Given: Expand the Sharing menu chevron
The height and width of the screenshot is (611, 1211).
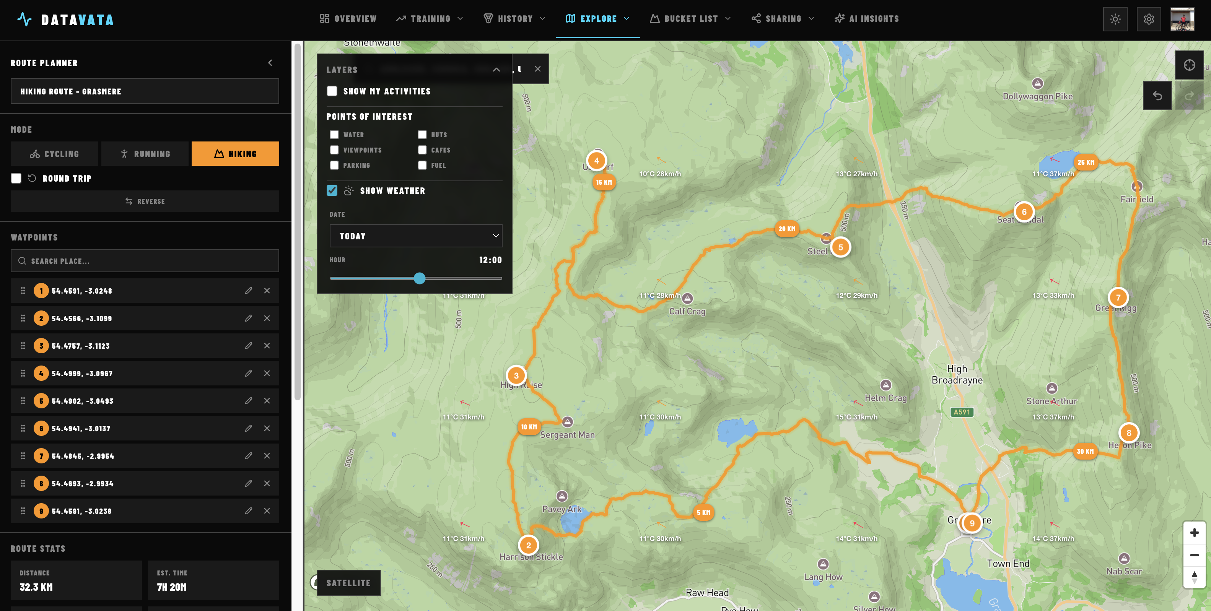Looking at the screenshot, I should [x=811, y=19].
